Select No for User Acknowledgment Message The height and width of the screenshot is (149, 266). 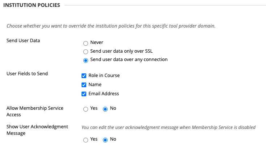[105, 140]
